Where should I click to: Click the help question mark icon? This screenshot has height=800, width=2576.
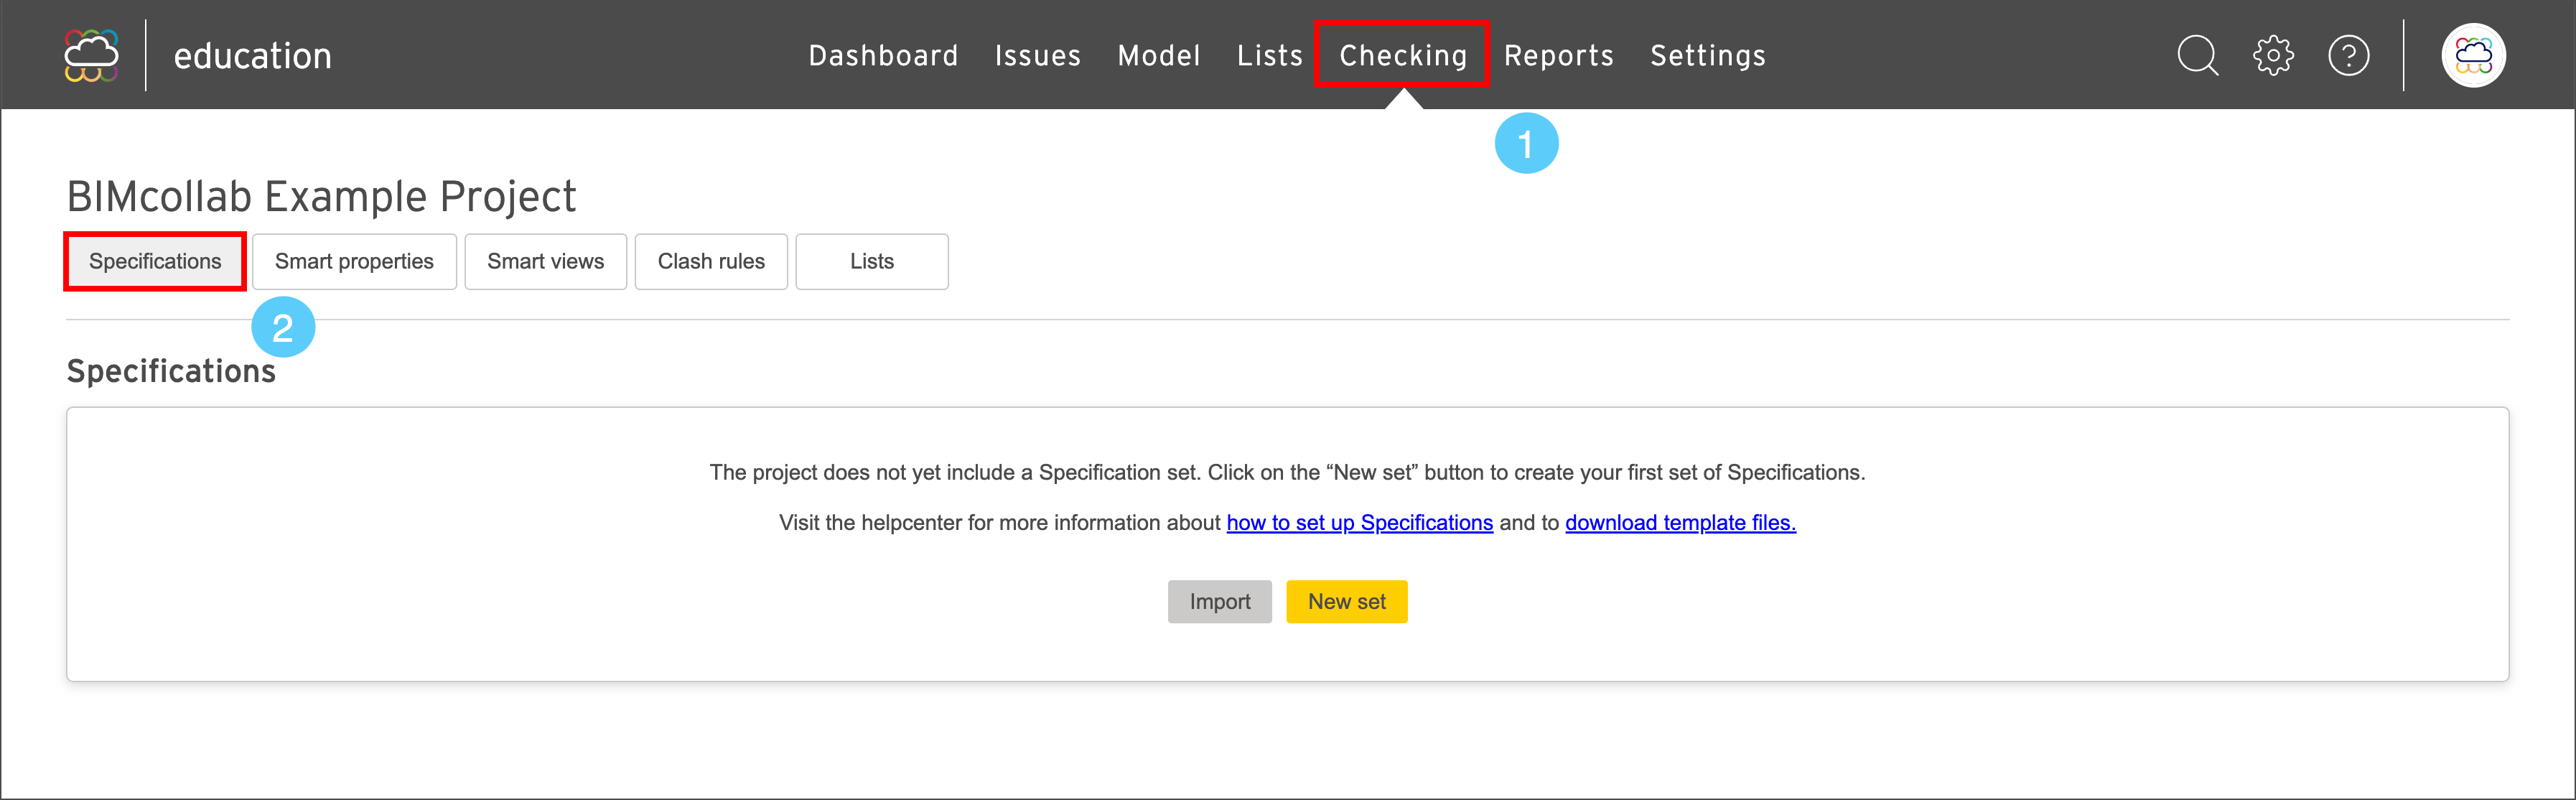(2348, 55)
